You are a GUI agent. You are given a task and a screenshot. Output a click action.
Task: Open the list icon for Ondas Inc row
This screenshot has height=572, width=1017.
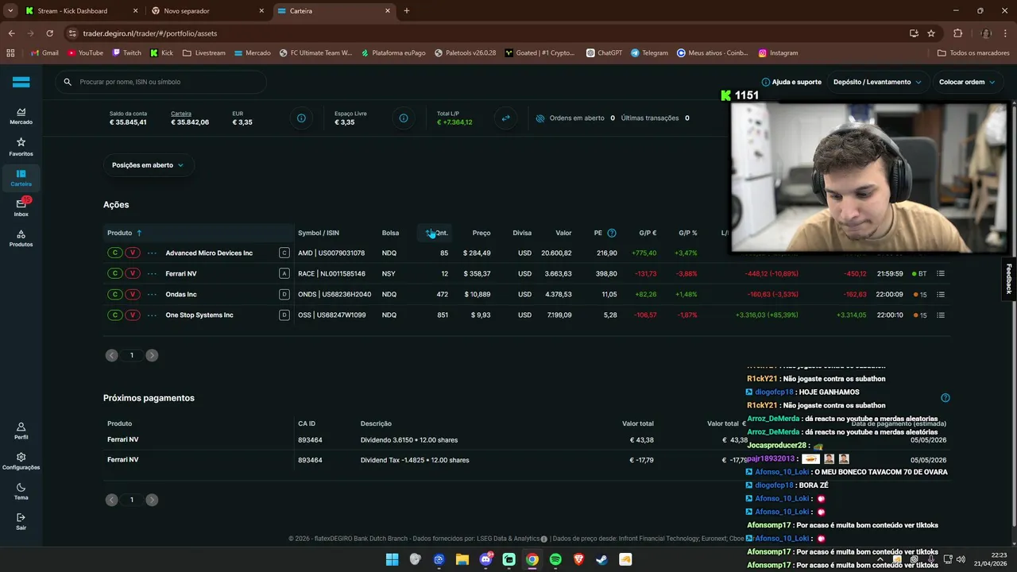(x=941, y=294)
